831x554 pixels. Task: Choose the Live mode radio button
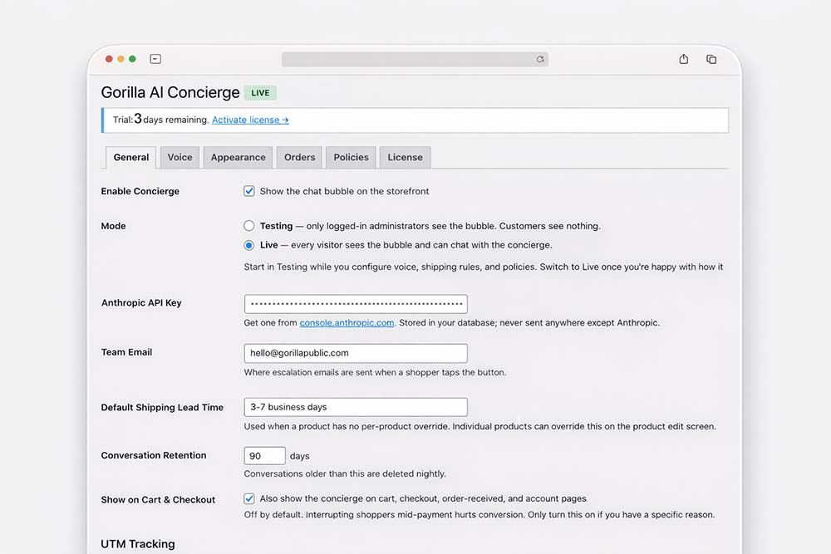(x=249, y=245)
